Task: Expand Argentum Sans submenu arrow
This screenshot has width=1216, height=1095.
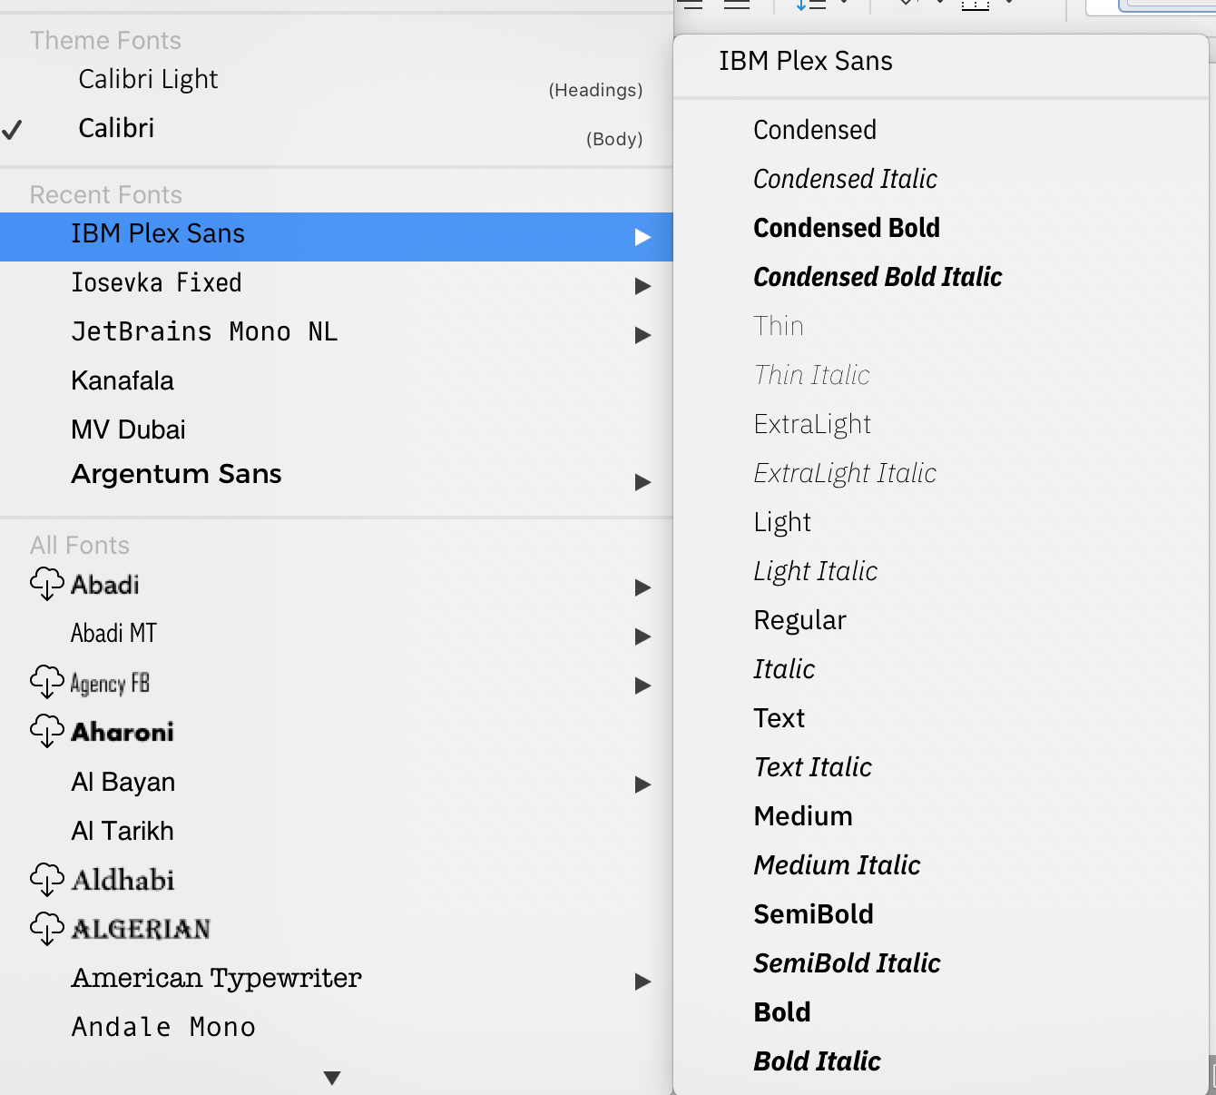Action: point(642,482)
